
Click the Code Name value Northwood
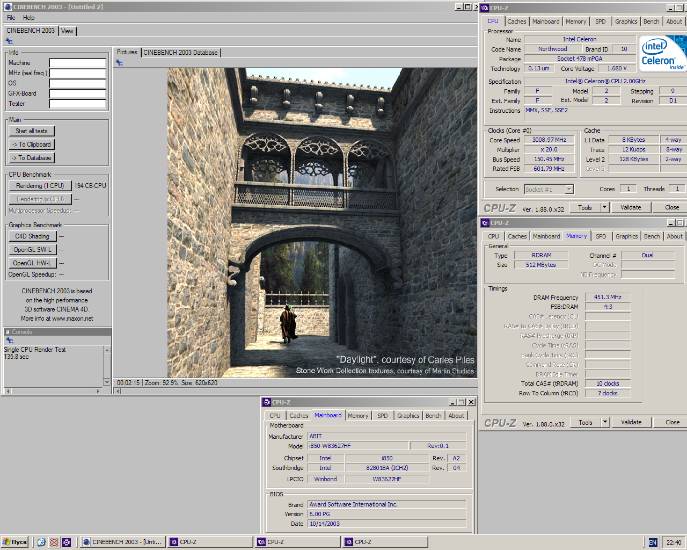click(552, 49)
